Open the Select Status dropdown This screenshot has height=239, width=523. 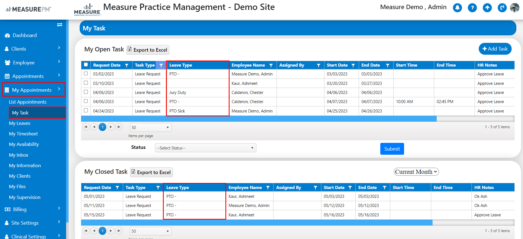click(205, 148)
